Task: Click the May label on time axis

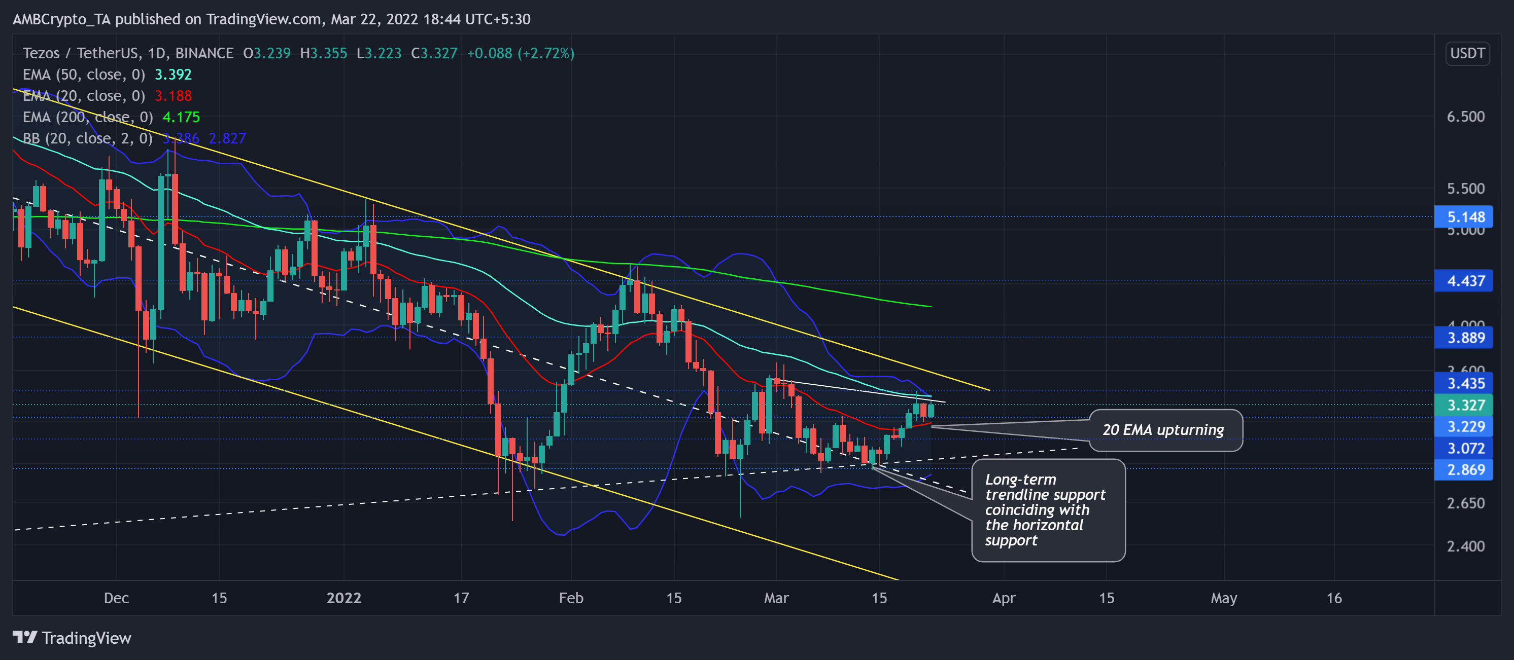Action: [1224, 598]
